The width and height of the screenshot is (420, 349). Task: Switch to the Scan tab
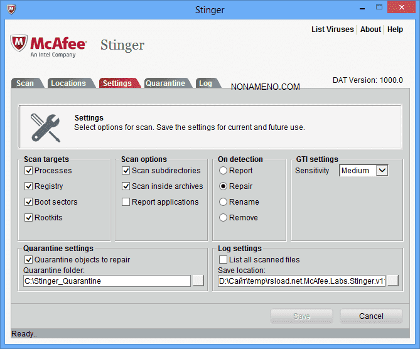point(25,83)
